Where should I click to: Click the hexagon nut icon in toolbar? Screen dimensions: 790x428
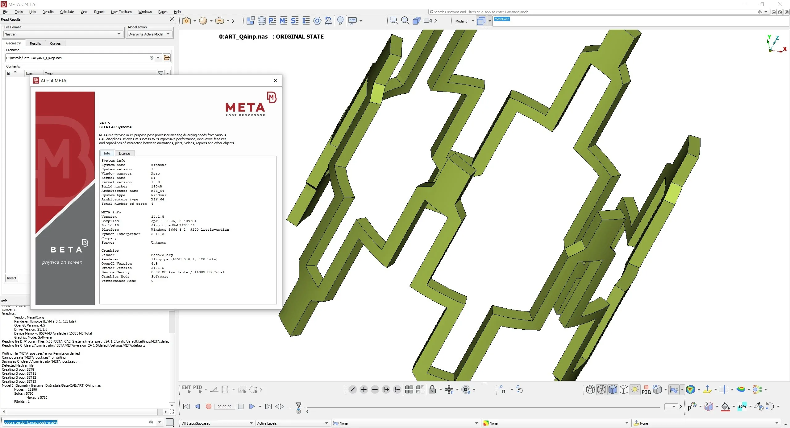coord(317,21)
